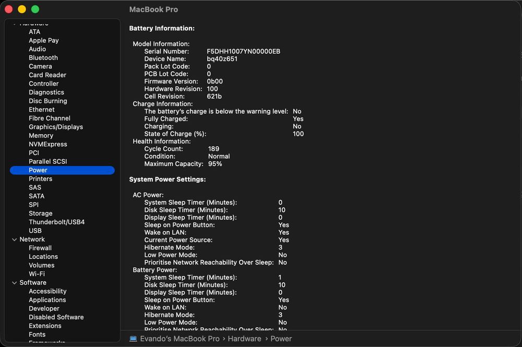522x347 pixels.
Task: Select NVMExpress in the sidebar
Action: click(x=48, y=144)
